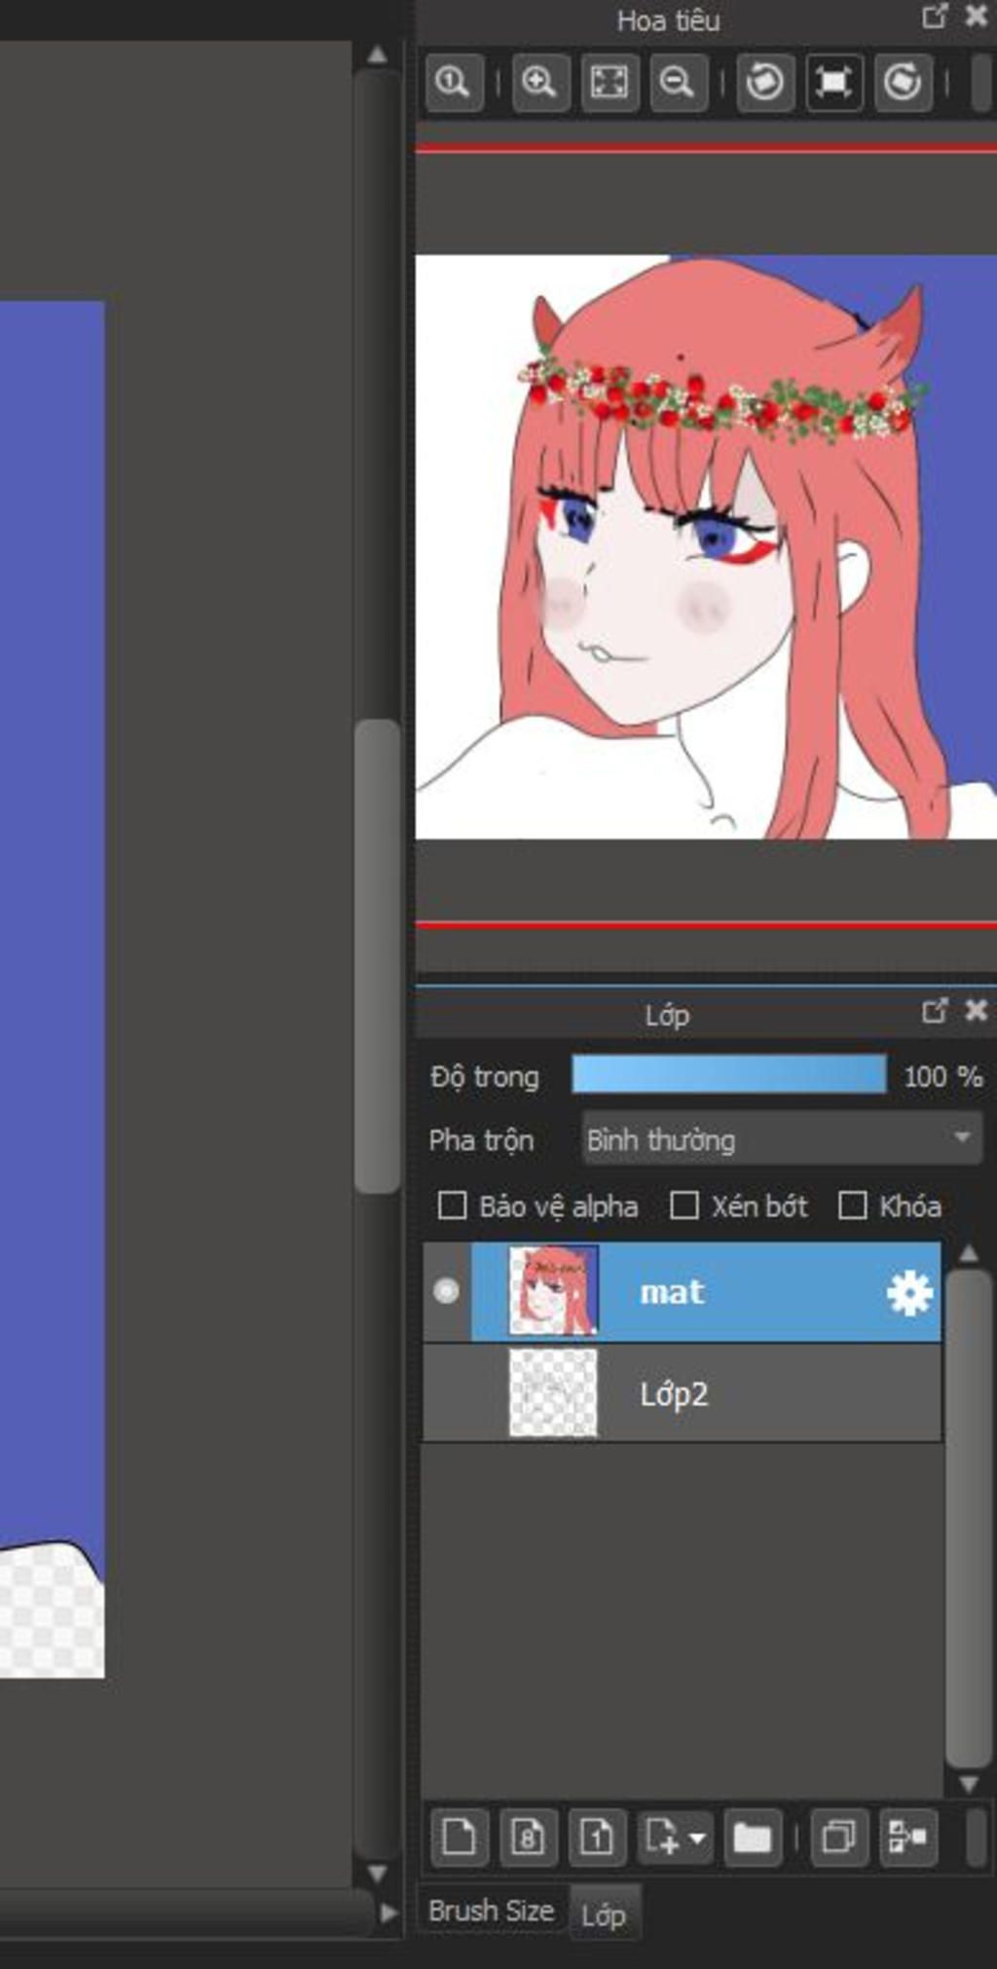This screenshot has height=1969, width=997.
Task: Show the Lớp2 layer via its visibility cell
Action: 447,1393
